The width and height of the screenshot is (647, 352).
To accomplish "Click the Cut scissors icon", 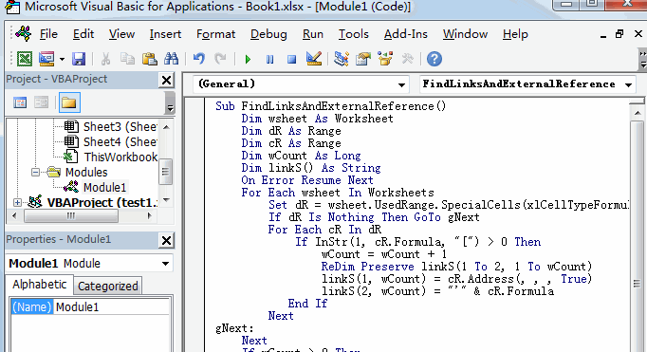I will point(105,59).
